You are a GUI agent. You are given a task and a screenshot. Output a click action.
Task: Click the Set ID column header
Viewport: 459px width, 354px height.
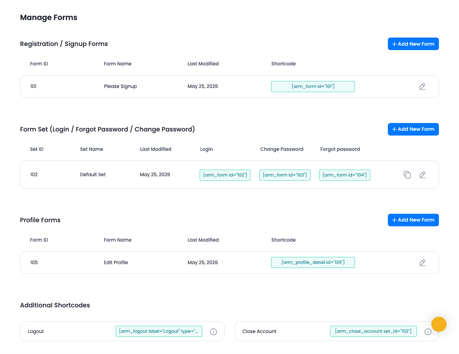[x=37, y=149]
